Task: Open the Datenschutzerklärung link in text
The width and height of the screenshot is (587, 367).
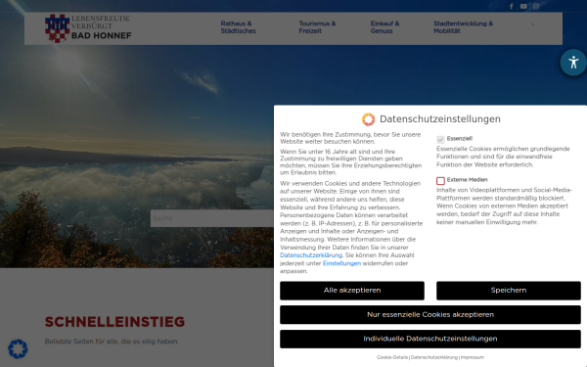Action: pyautogui.click(x=311, y=255)
